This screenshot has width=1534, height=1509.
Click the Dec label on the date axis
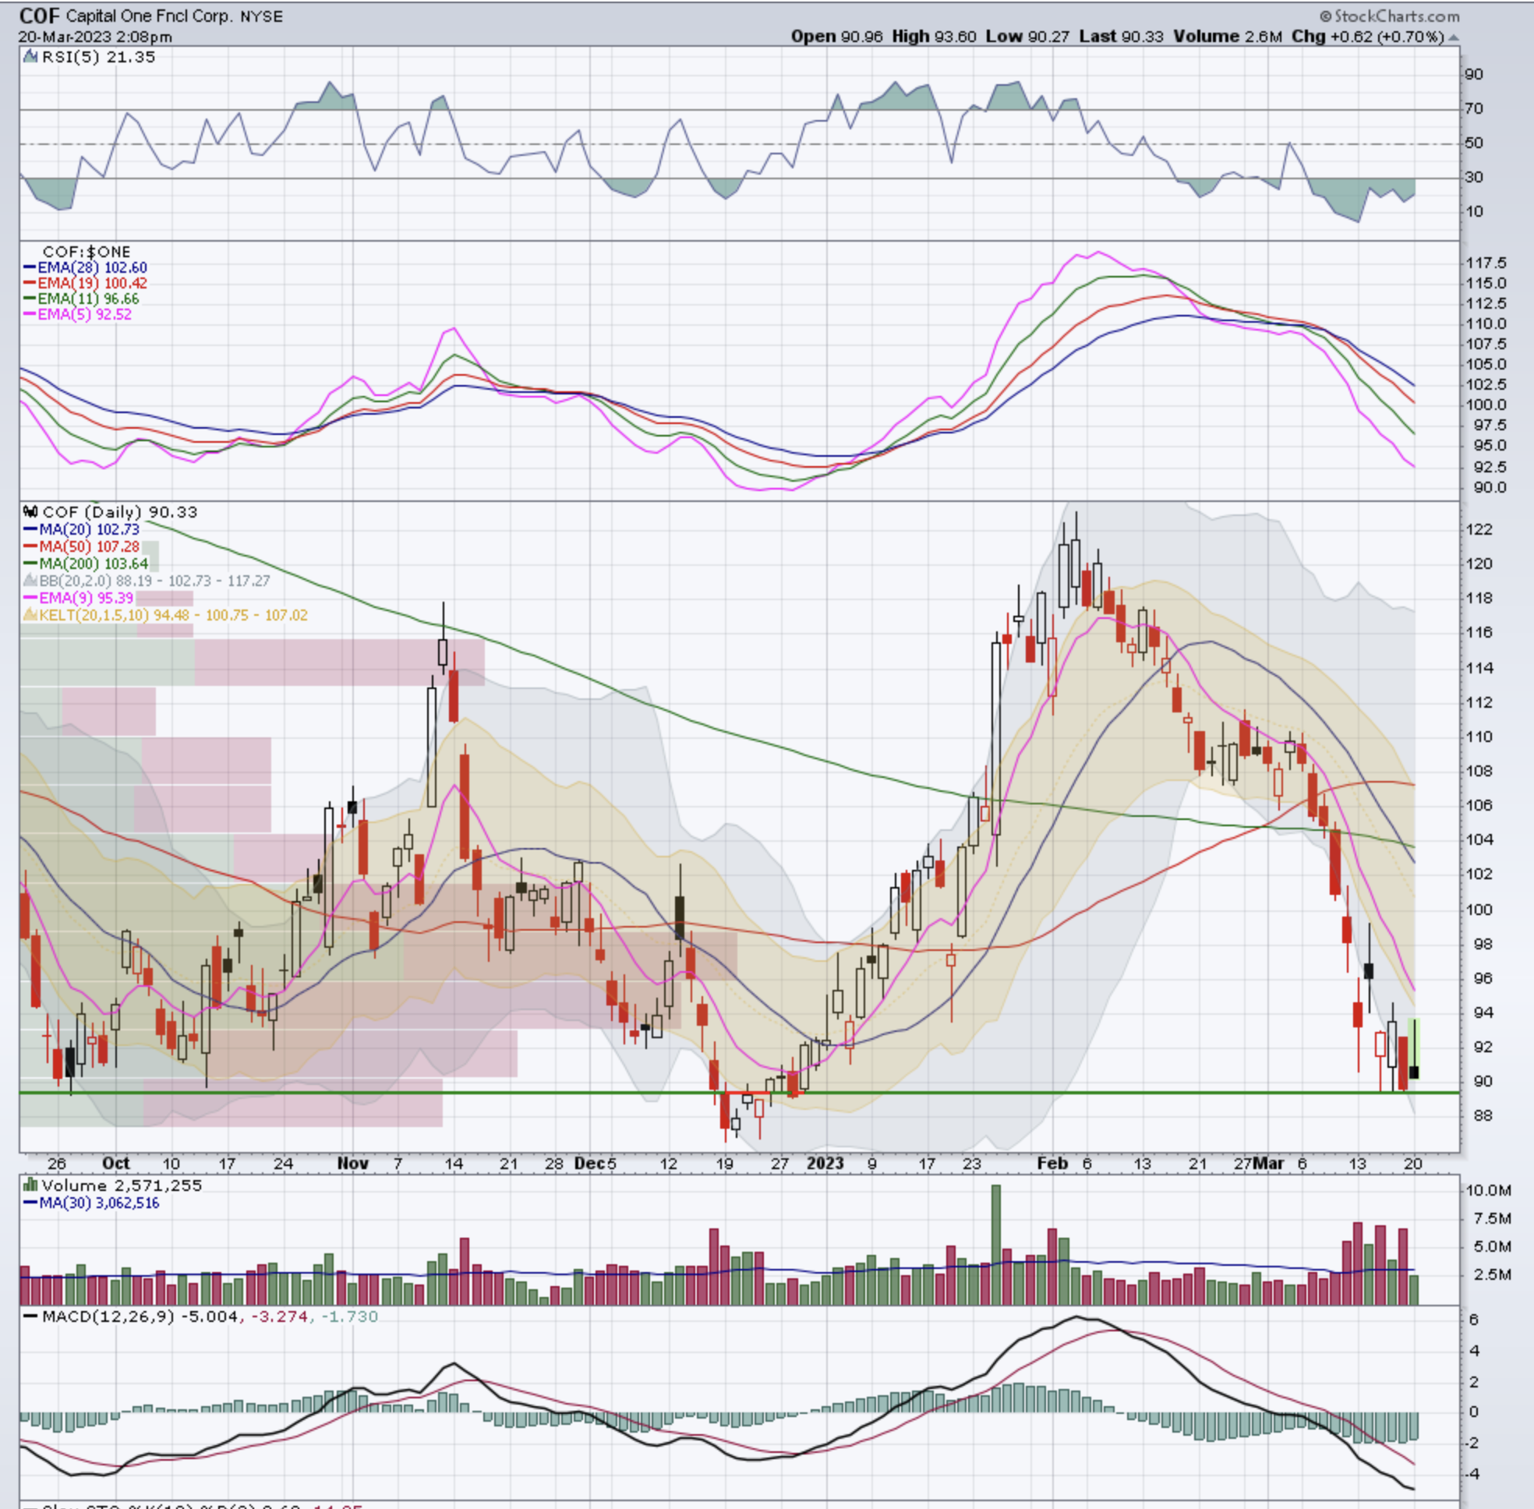tap(589, 1164)
